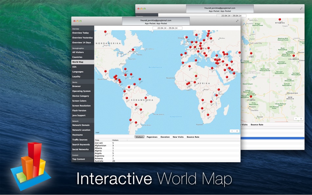
Task: Click the pin on Utah in back window
Action: [251, 54]
